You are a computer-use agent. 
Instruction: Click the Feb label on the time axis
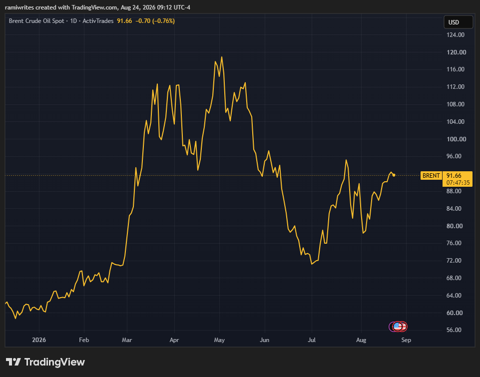(84, 340)
